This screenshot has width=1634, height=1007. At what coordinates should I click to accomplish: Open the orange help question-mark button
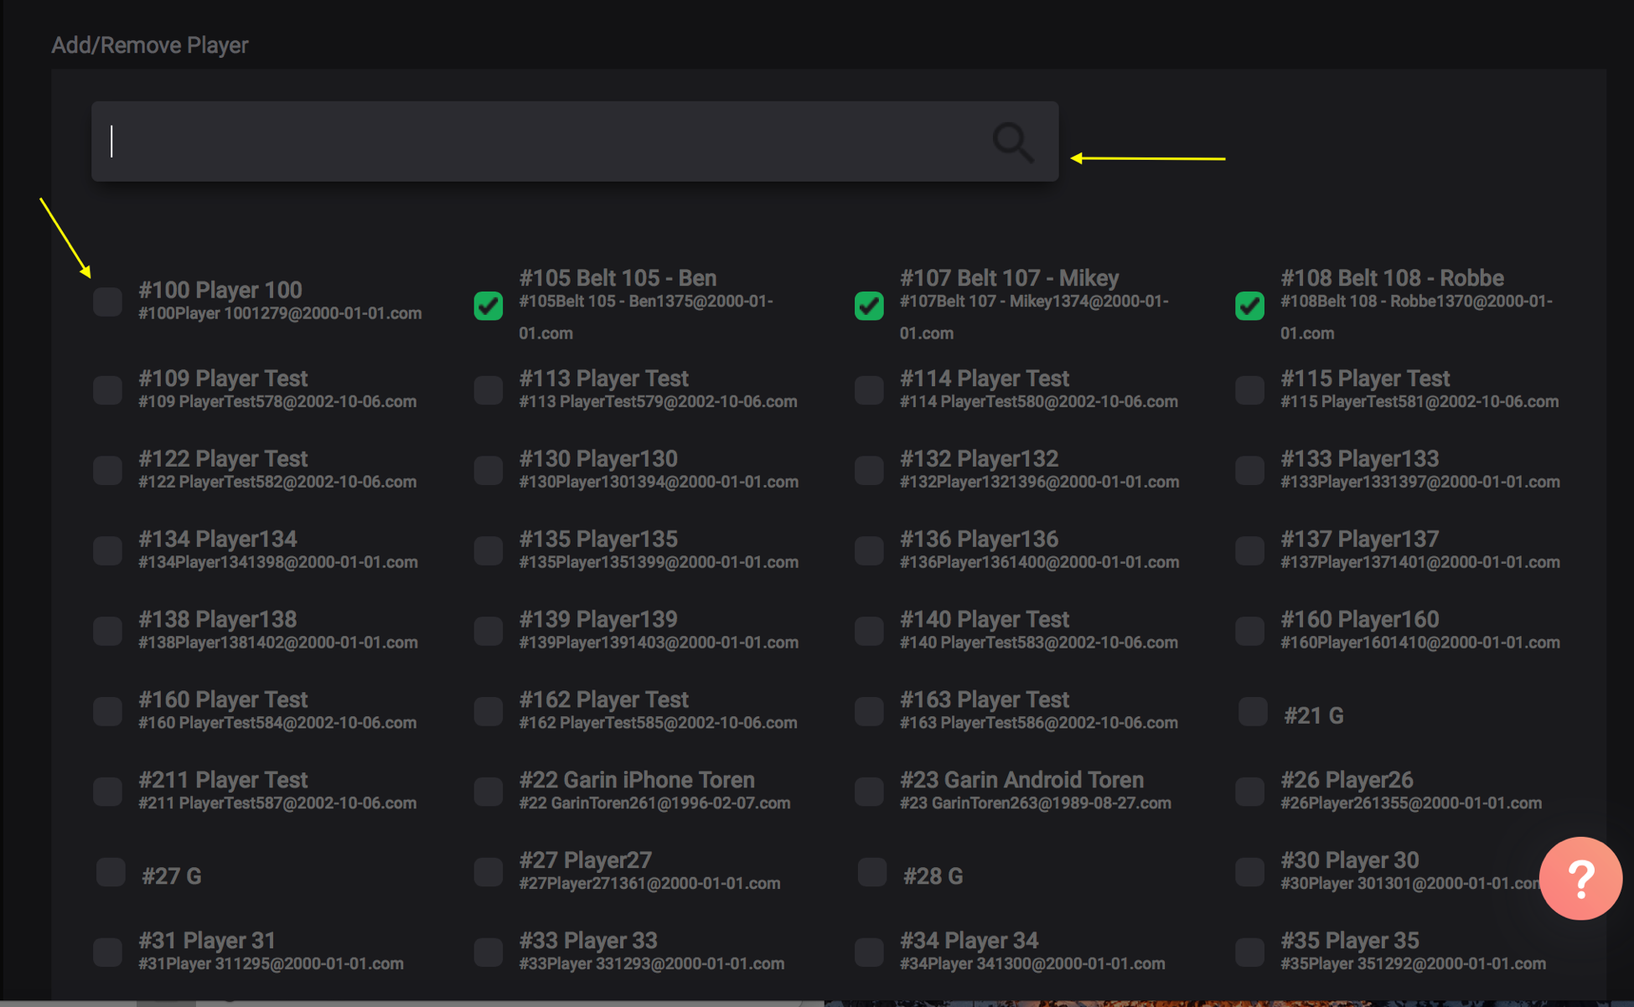tap(1580, 879)
